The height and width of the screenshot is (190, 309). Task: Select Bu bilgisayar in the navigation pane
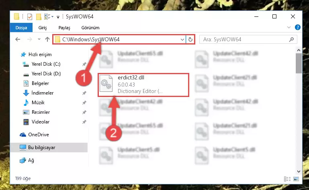point(41,148)
